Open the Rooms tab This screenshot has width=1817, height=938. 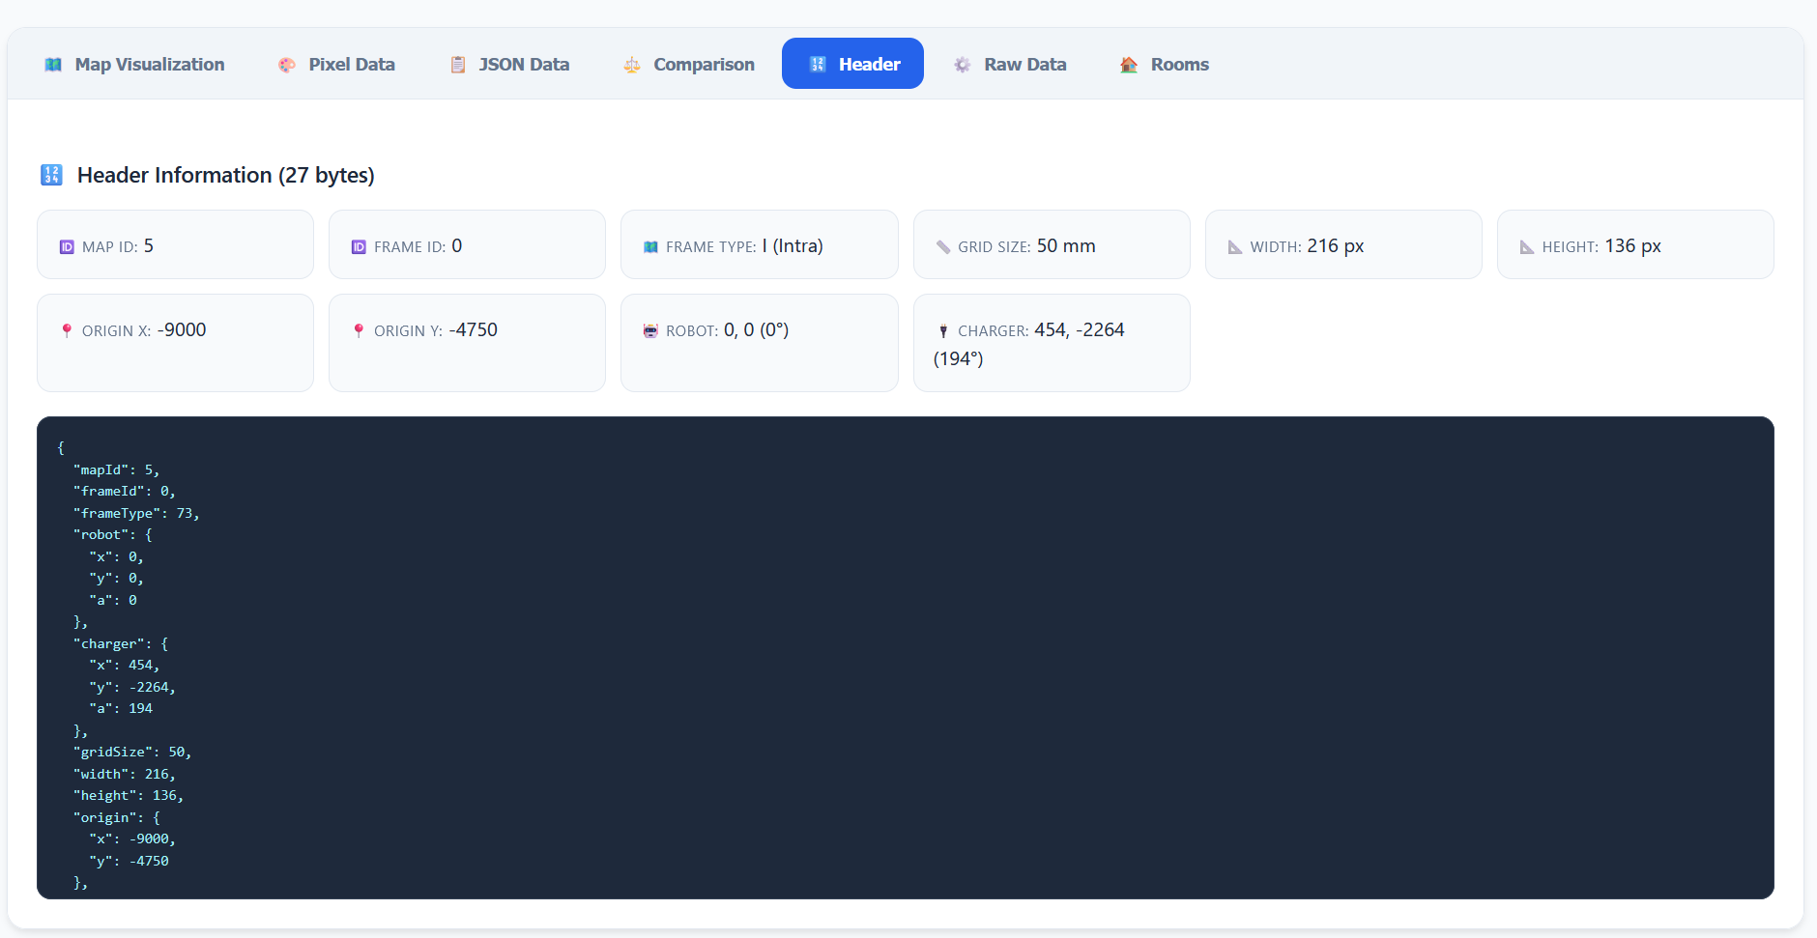[x=1164, y=64]
